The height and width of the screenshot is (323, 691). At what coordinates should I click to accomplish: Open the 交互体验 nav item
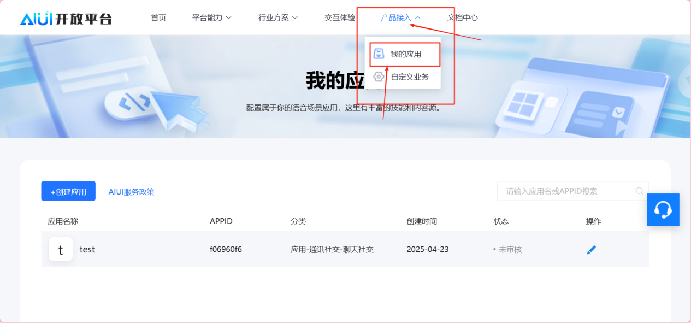340,17
